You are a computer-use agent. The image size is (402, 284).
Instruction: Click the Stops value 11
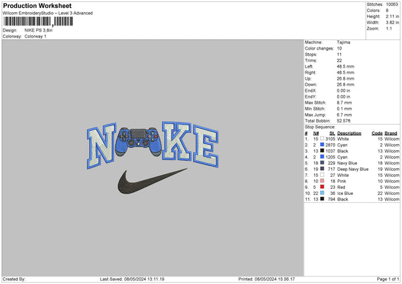(x=339, y=55)
